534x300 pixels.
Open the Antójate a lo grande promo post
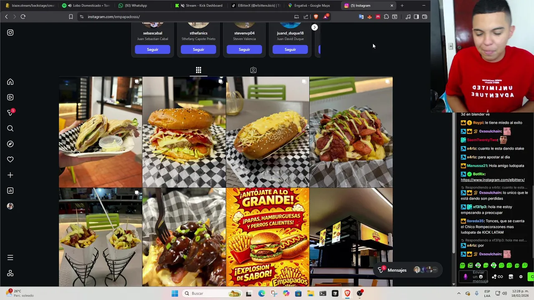click(267, 237)
